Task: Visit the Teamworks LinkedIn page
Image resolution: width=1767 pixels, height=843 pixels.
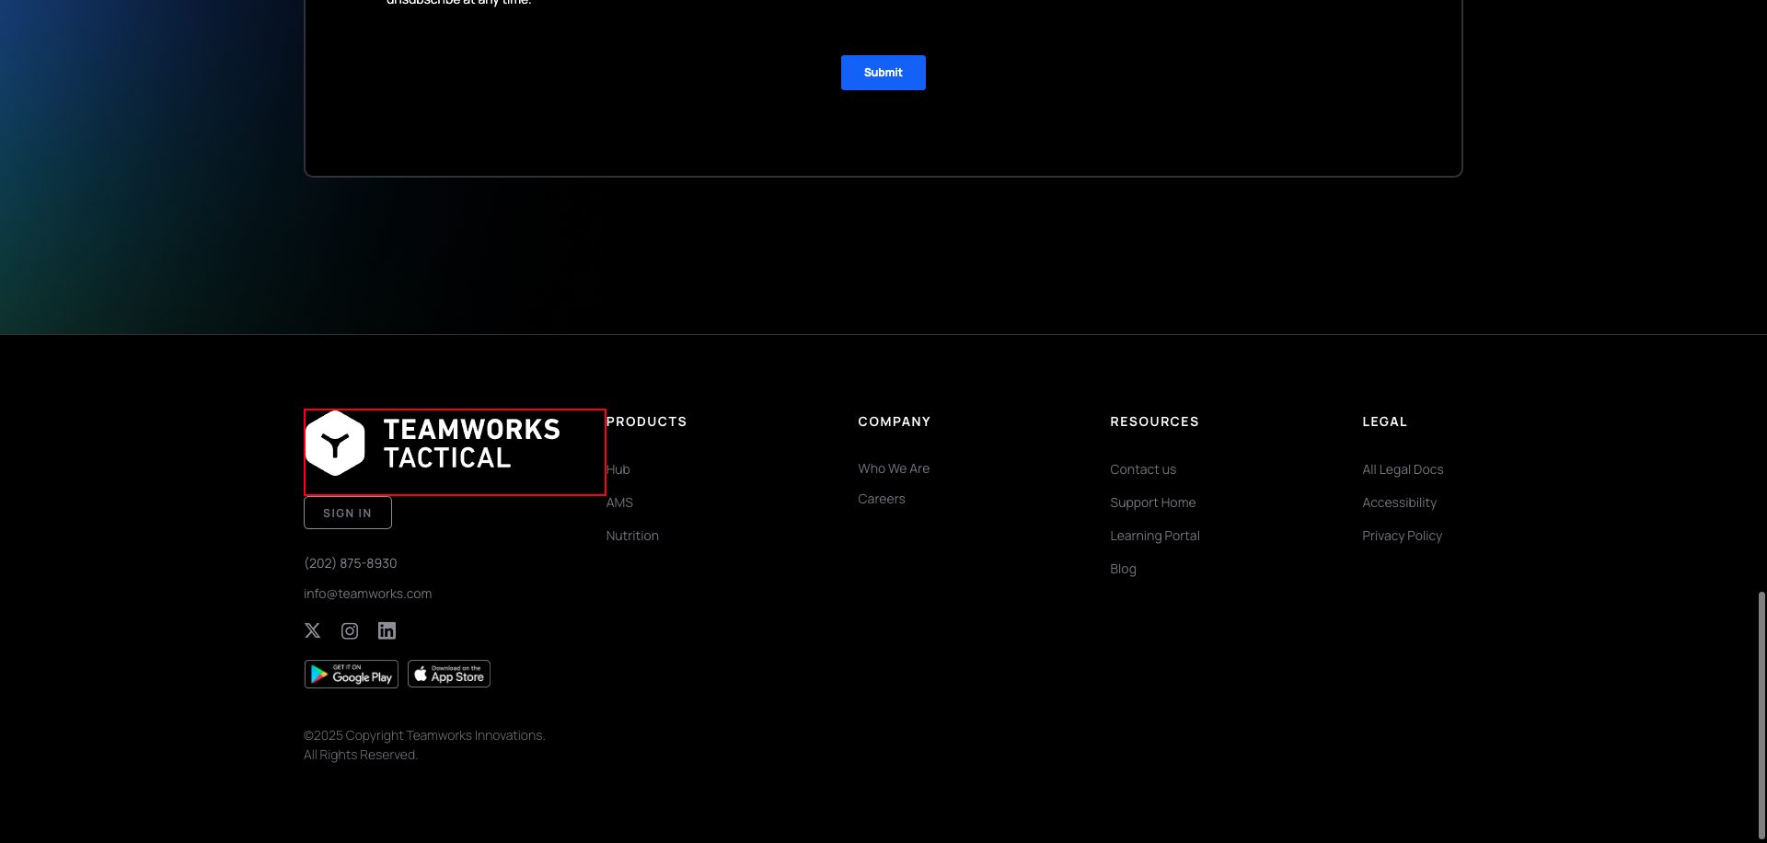Action: pyautogui.click(x=387, y=630)
